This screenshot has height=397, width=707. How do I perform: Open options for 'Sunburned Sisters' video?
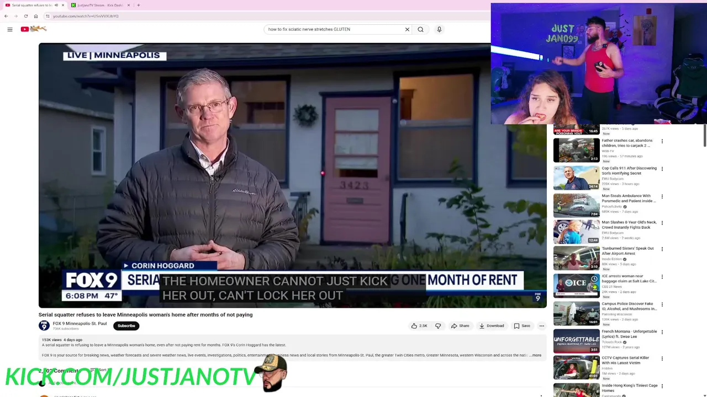(x=662, y=249)
